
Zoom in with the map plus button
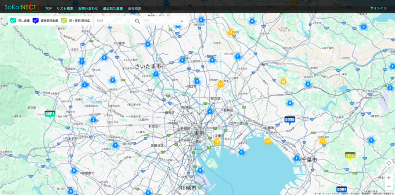389,178
